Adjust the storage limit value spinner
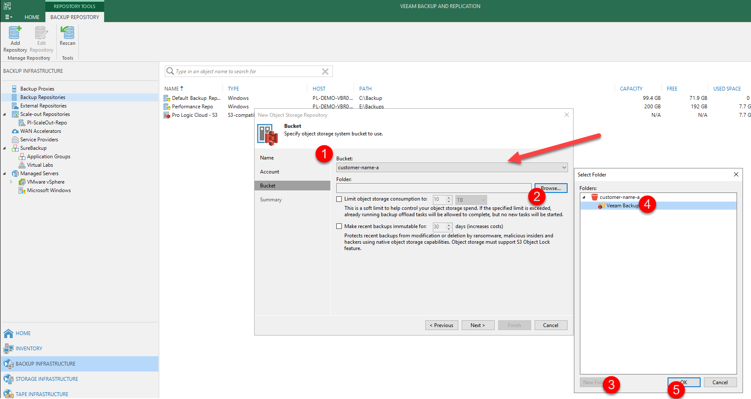This screenshot has height=399, width=751. 449,200
